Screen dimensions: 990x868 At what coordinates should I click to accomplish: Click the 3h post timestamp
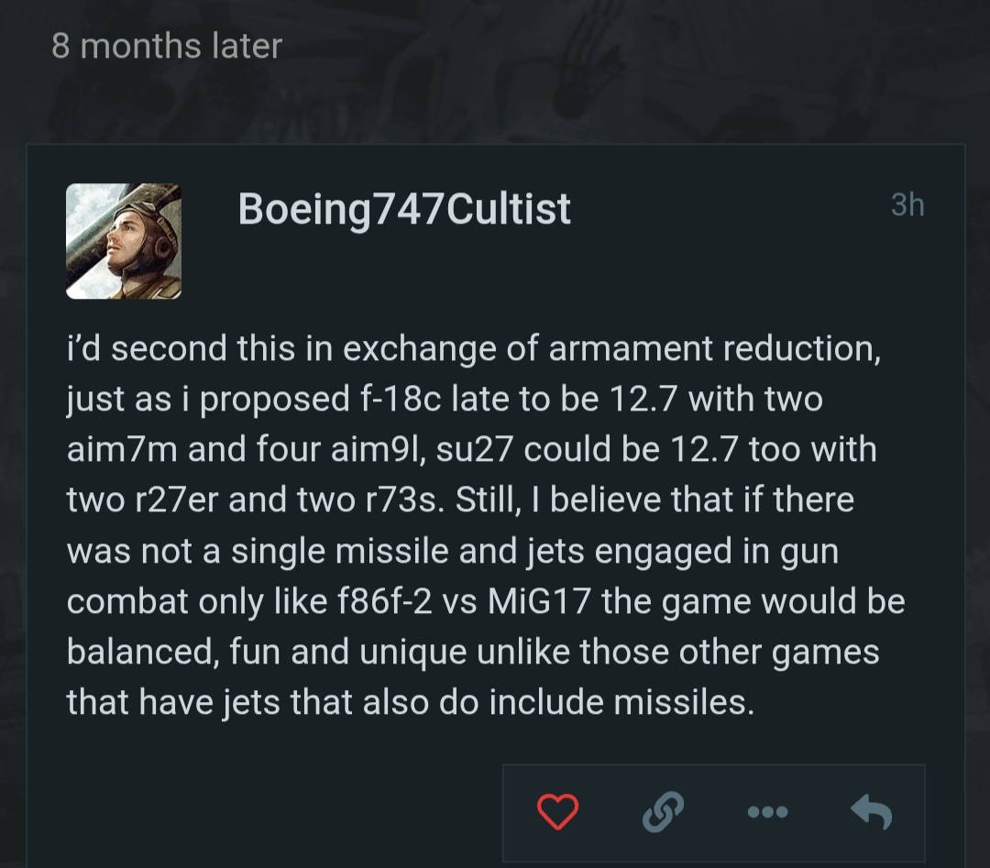pyautogui.click(x=907, y=205)
